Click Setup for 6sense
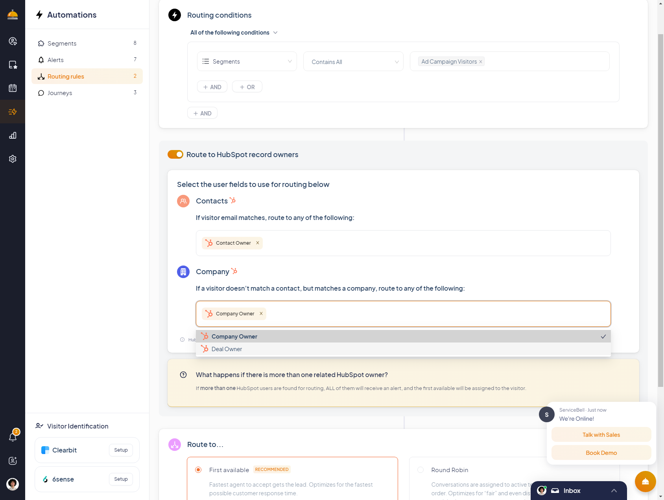 tap(121, 479)
